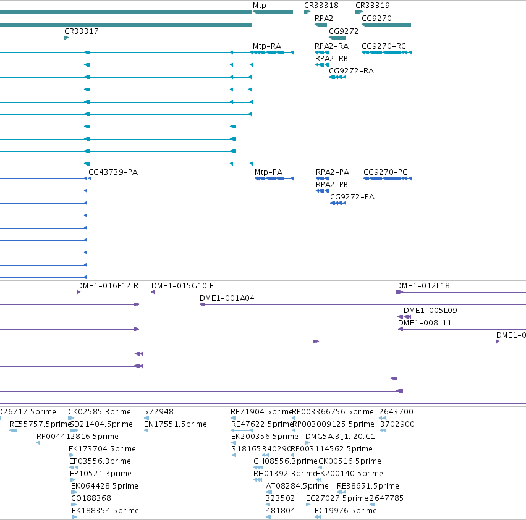Select the DME1-015G10.F clone label

coord(182,286)
